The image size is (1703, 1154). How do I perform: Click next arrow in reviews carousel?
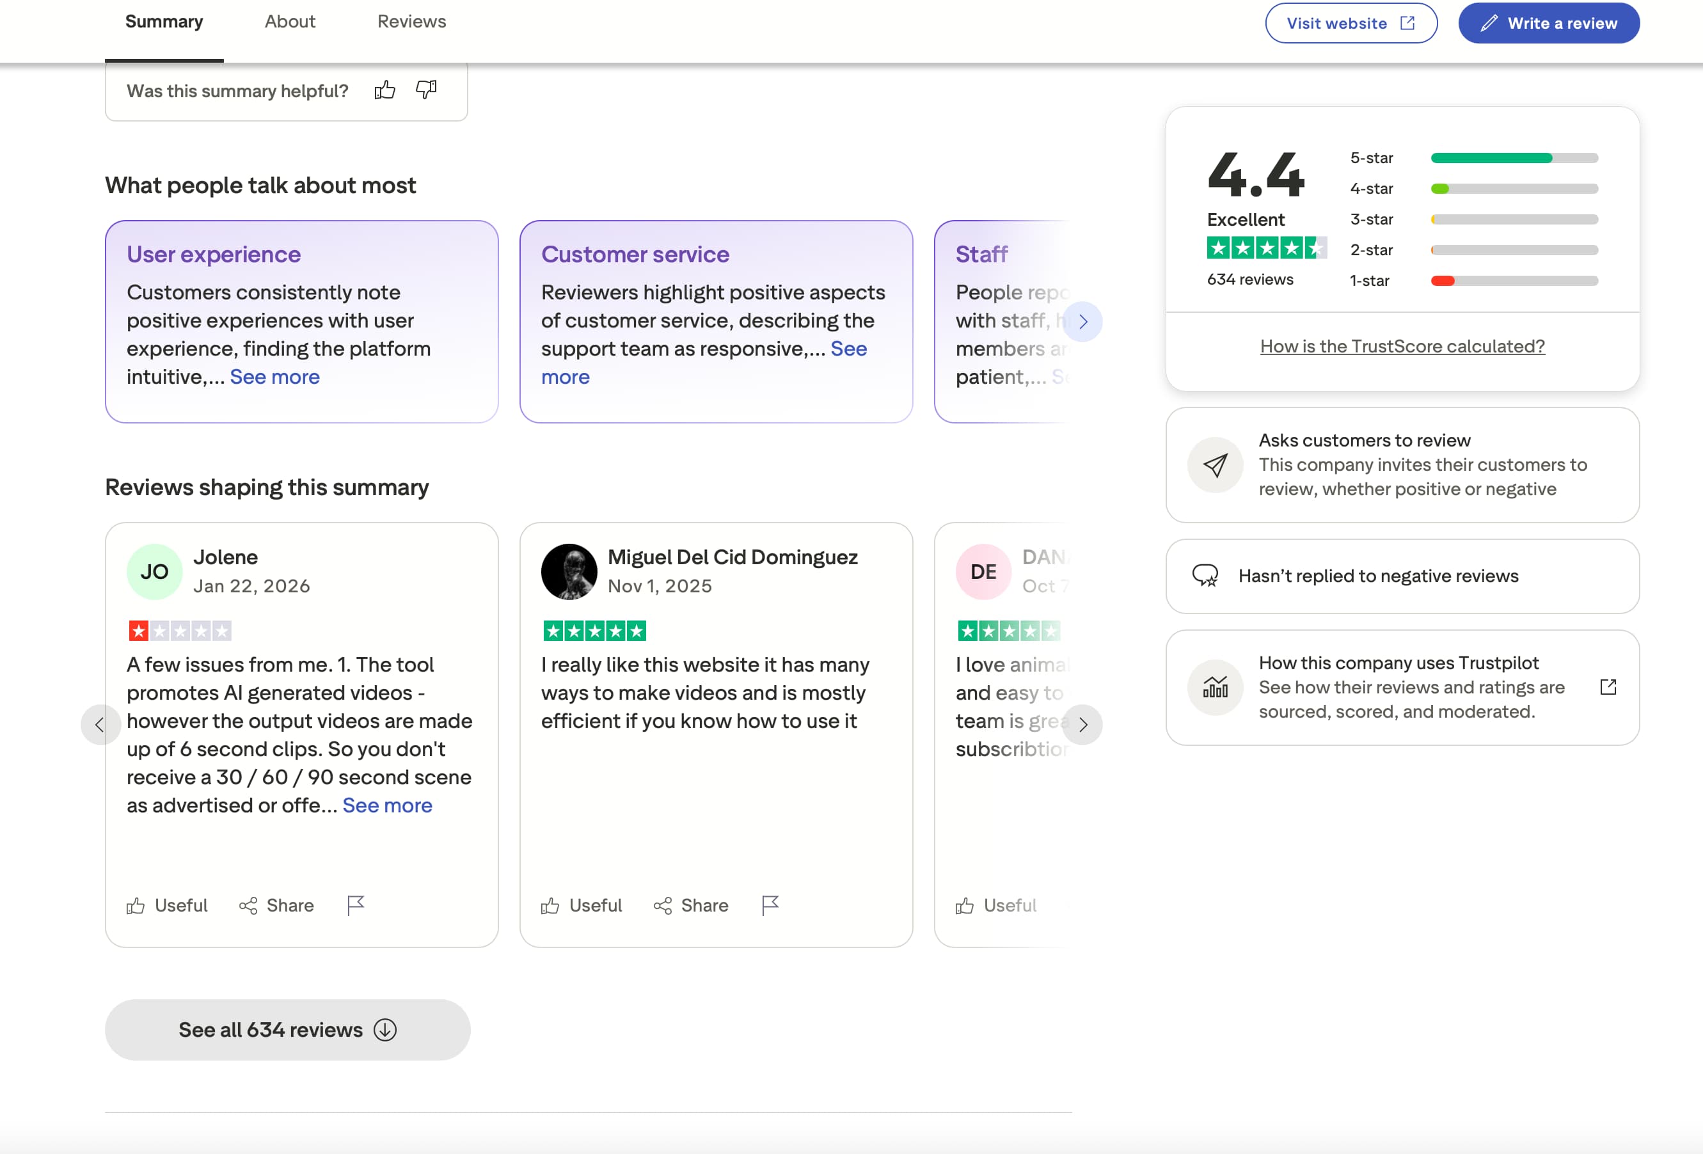1082,725
